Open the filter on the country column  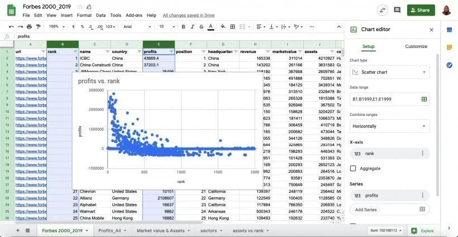coord(139,52)
